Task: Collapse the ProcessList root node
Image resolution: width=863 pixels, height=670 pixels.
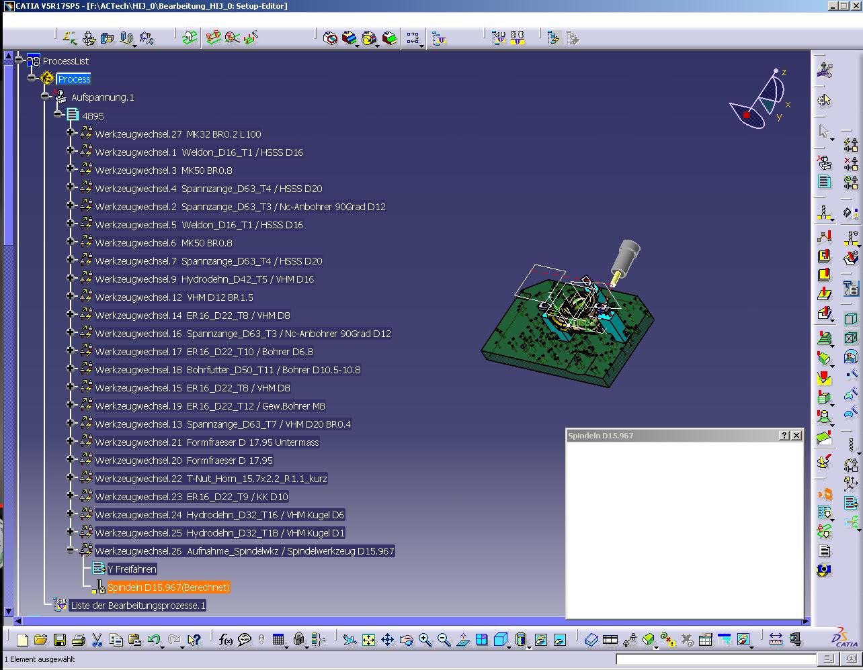Action: pyautogui.click(x=19, y=60)
